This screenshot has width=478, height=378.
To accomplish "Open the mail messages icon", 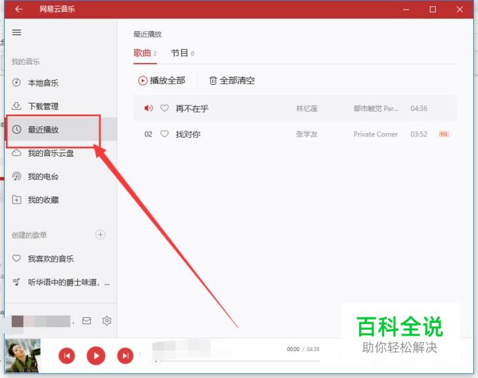I will (86, 321).
